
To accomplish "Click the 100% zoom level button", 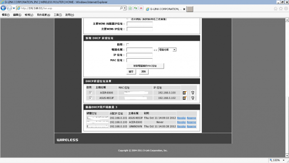I will 275,160.
